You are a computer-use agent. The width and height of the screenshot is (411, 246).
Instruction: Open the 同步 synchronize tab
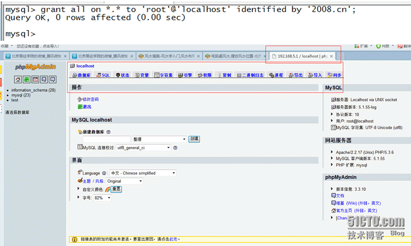point(334,75)
